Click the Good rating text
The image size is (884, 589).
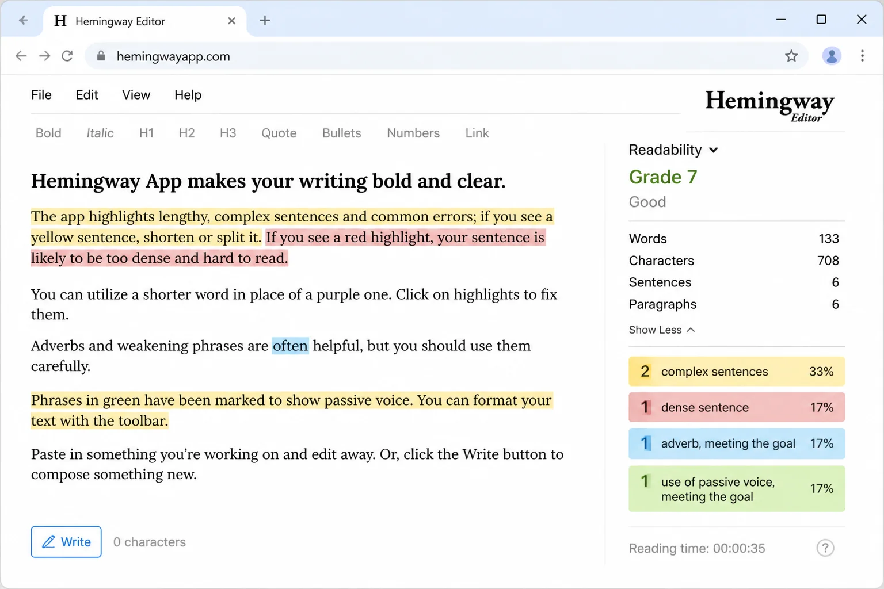[647, 202]
